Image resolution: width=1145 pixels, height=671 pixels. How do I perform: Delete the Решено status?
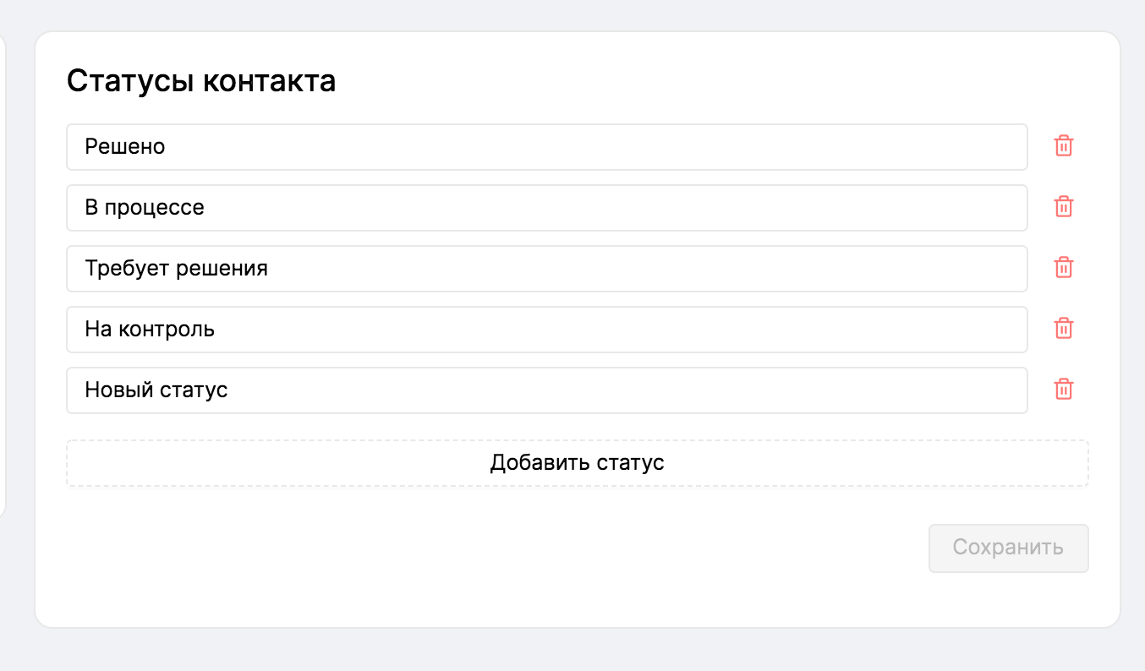[1063, 146]
